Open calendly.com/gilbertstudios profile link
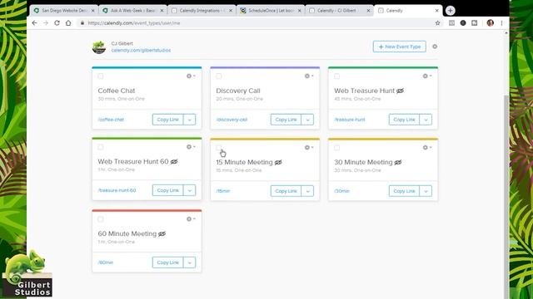 pyautogui.click(x=141, y=50)
